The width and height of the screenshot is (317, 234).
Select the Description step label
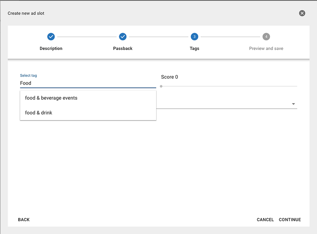pyautogui.click(x=51, y=48)
